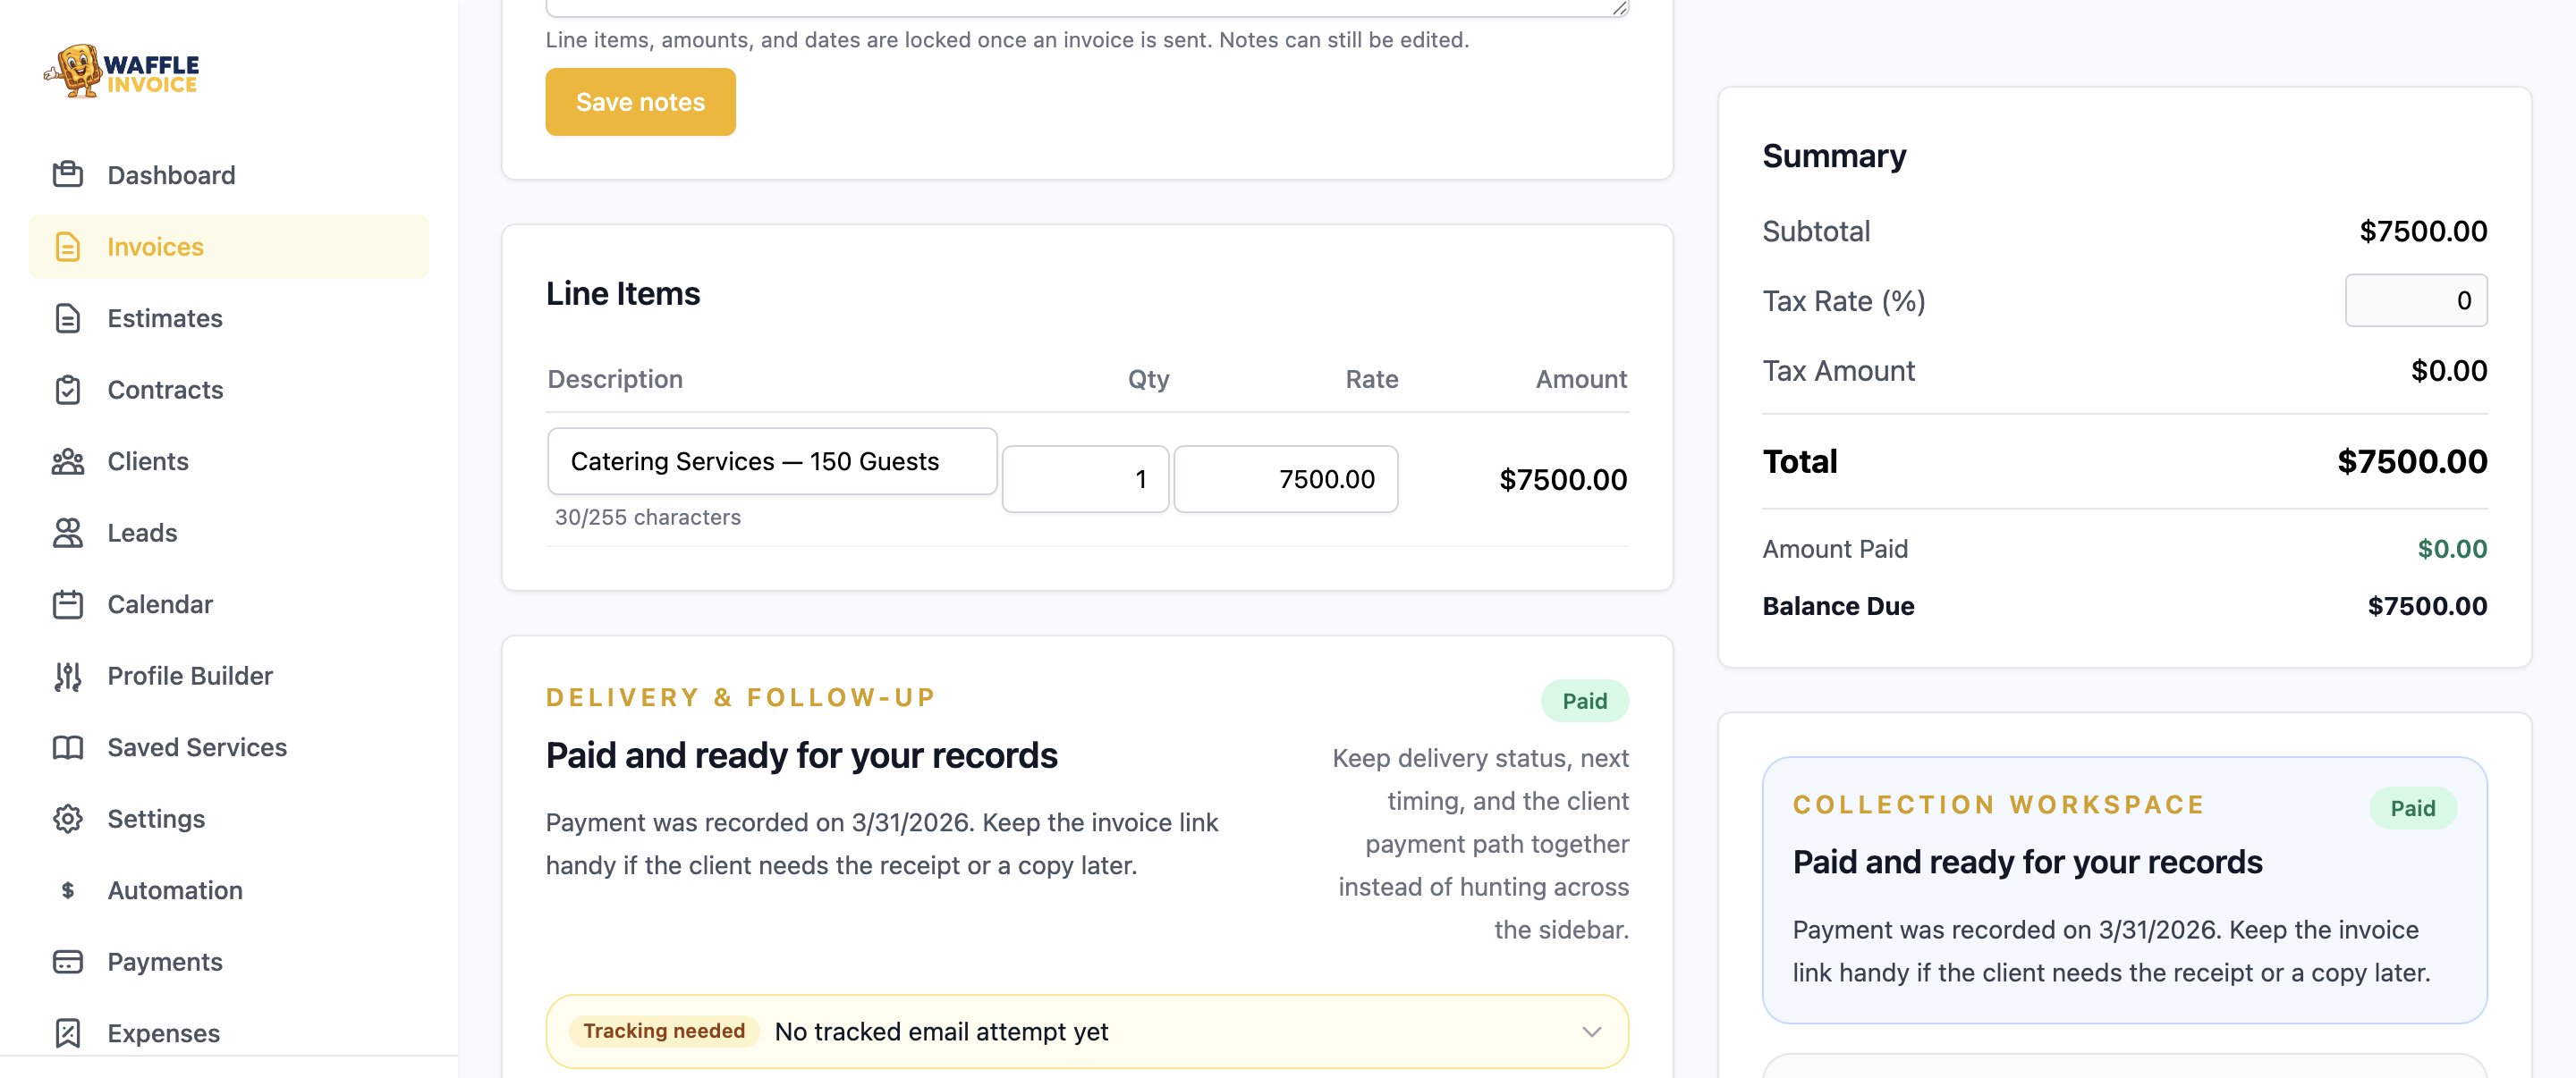Click the Delivery & Follow-up label
This screenshot has height=1078, width=2576.
(741, 697)
